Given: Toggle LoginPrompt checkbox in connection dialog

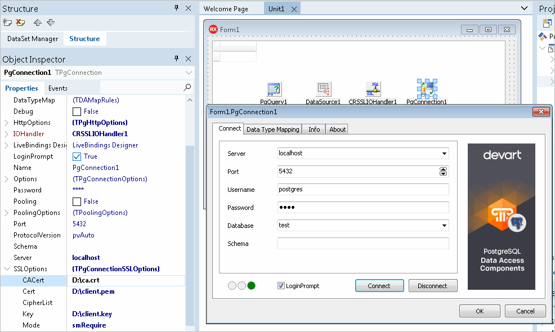Looking at the screenshot, I should pos(281,286).
